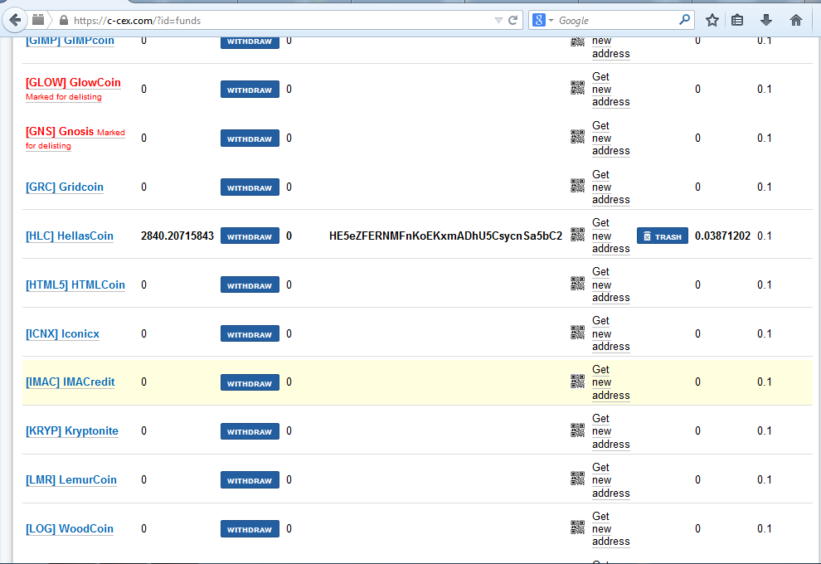This screenshot has width=821, height=564.
Task: Withdraw Gnosis funds
Action: 250,139
